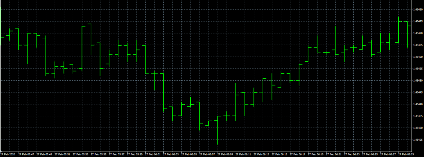Click the 27 Feb 06:09 time label

point(225,154)
